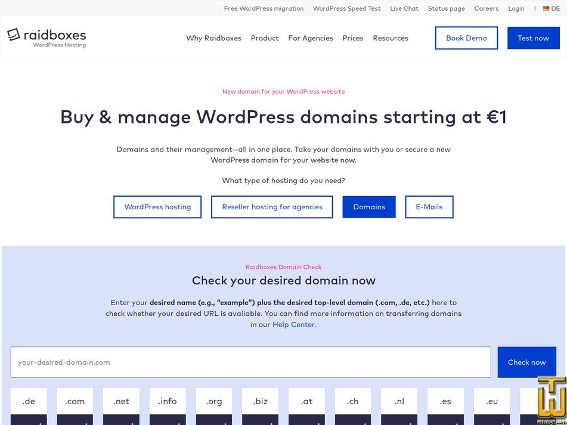The image size is (567, 425).
Task: Open the Help Center link
Action: coord(293,325)
